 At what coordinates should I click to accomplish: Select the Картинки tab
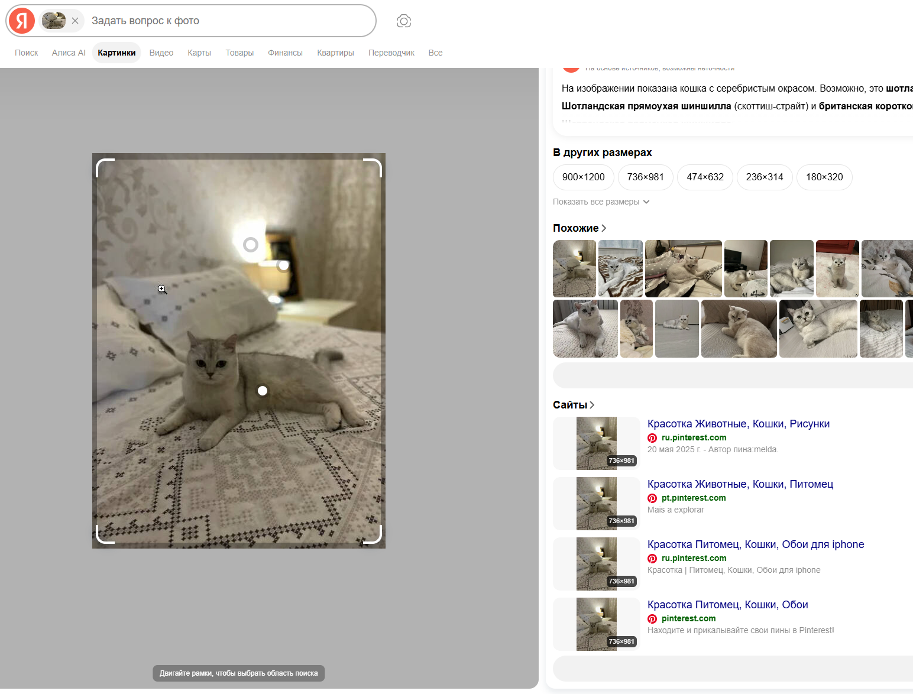(116, 53)
